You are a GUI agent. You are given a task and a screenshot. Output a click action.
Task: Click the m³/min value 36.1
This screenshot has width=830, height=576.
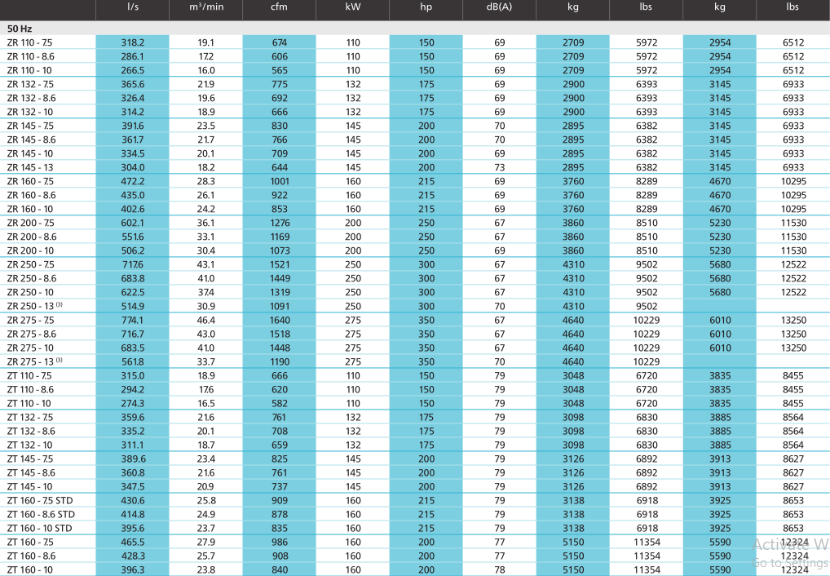[x=206, y=223]
